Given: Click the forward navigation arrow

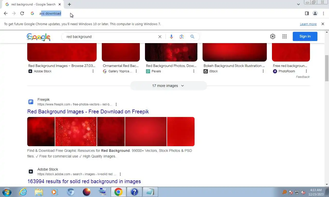Looking at the screenshot, I should pos(14,13).
